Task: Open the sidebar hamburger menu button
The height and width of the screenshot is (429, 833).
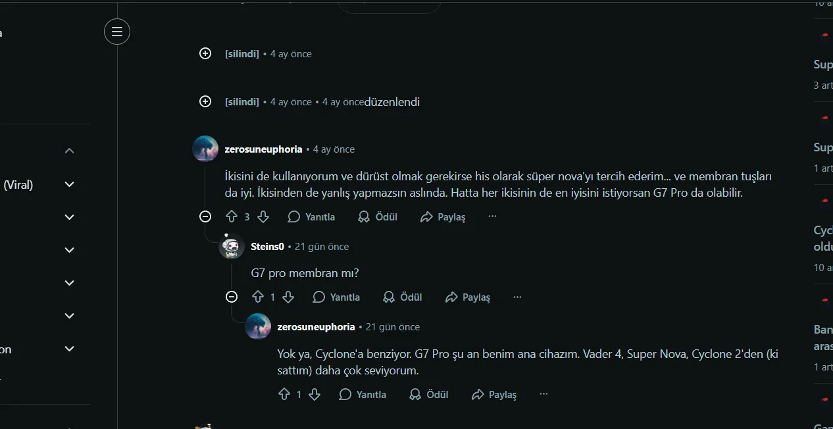Action: 117,32
